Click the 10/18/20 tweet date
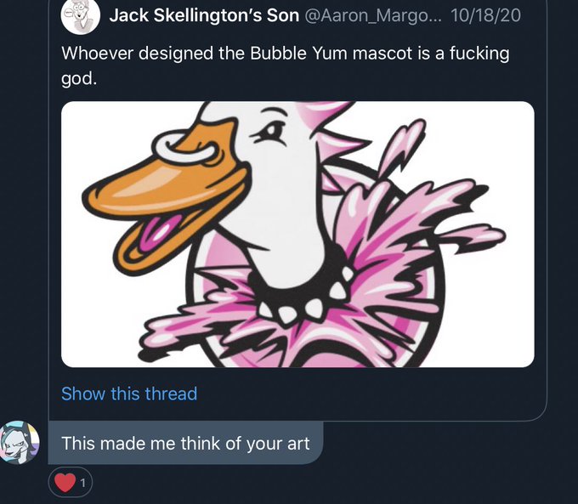Image resolution: width=578 pixels, height=504 pixels. point(486,15)
